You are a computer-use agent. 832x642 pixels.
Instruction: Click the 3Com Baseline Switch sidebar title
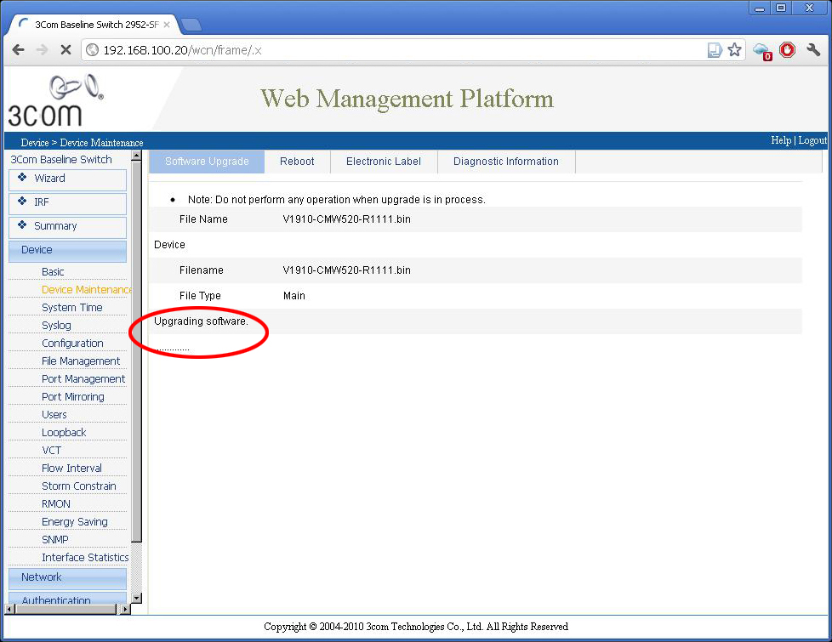pyautogui.click(x=61, y=160)
